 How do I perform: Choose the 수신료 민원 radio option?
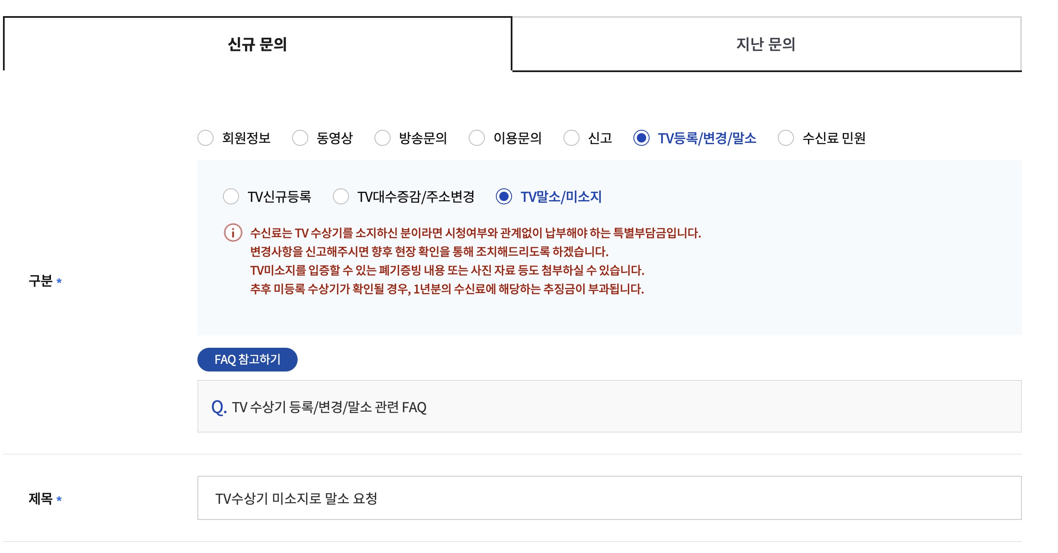click(x=786, y=138)
